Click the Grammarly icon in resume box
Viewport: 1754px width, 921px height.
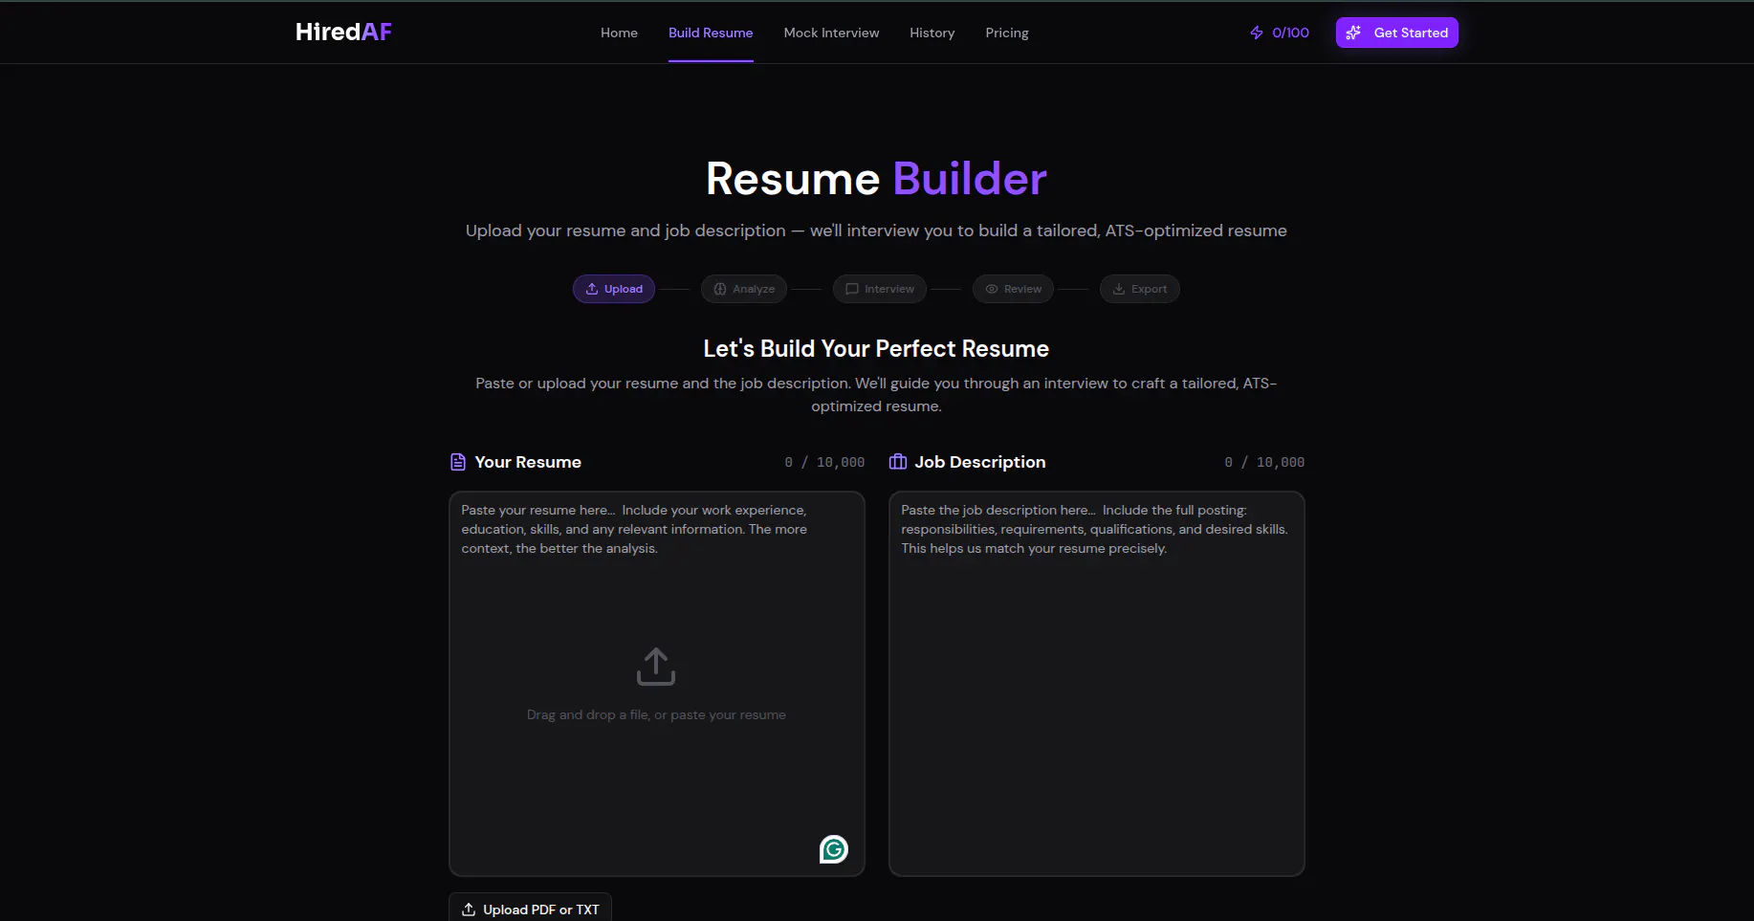(834, 849)
